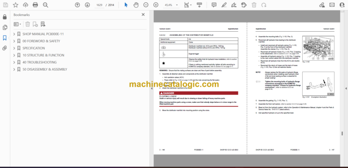Close the Bookmarks panel
The image size is (348, 168).
143,14
